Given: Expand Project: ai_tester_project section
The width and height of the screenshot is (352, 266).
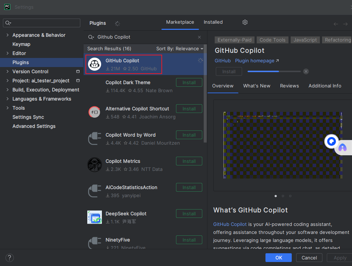Looking at the screenshot, I should click(x=8, y=81).
